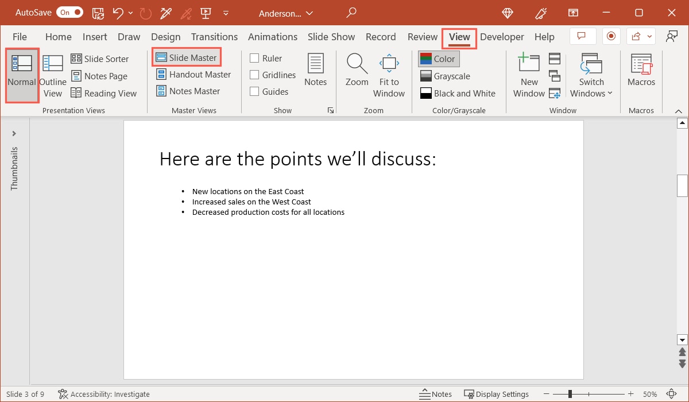Open the Notes Page view
Viewport: 689px width, 402px height.
99,76
